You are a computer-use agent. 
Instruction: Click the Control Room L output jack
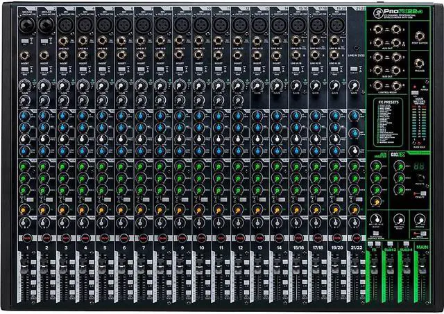click(378, 85)
